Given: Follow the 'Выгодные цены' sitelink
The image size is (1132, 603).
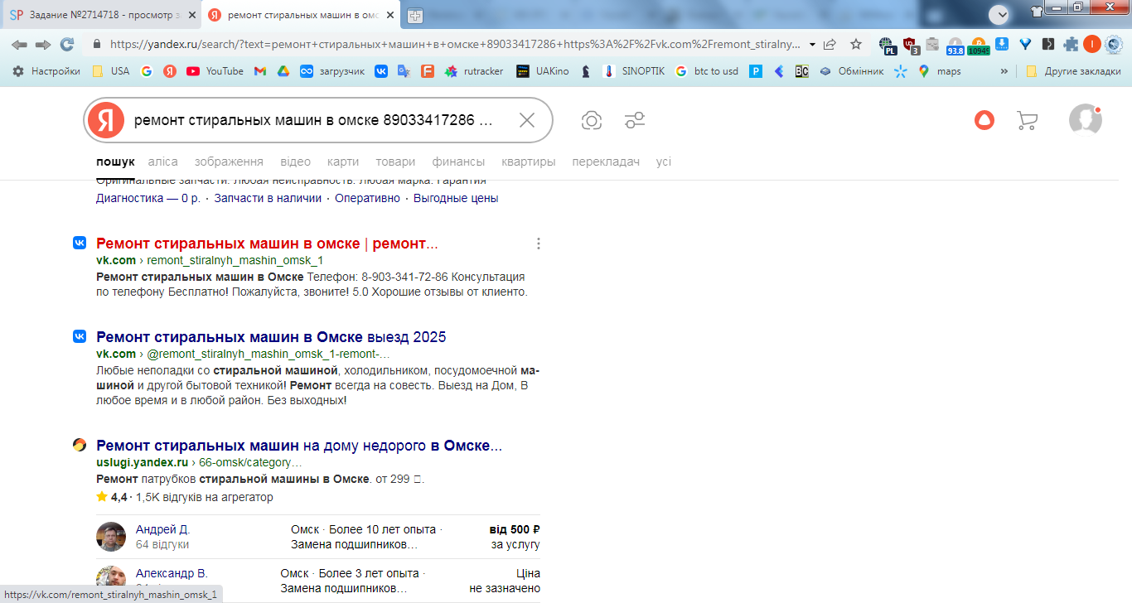Looking at the screenshot, I should coord(456,198).
